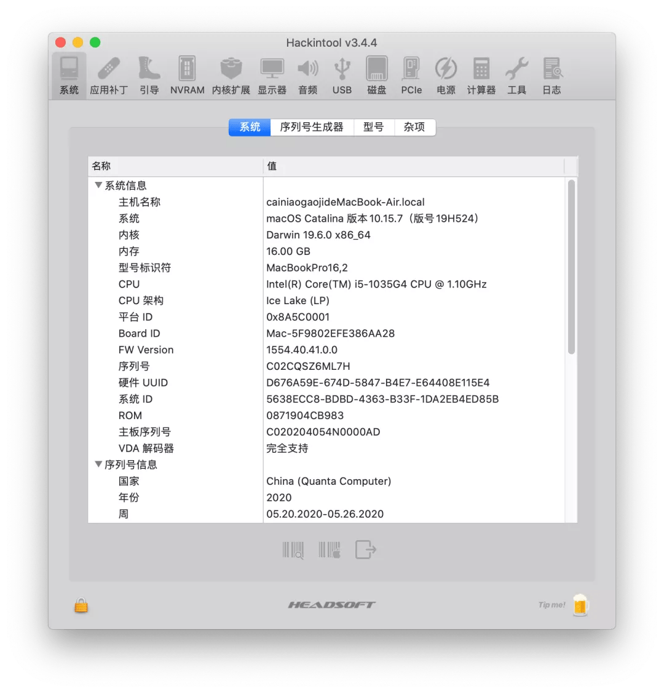Select the 内核 row label
Viewport: 664px width, 693px height.
(128, 235)
